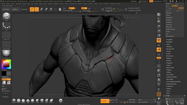Click the QuickSave button
The width and height of the screenshot is (187, 105).
[x=134, y=1]
